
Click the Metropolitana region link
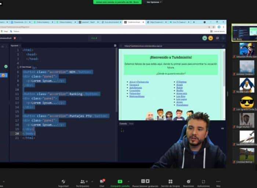(x=137, y=96)
